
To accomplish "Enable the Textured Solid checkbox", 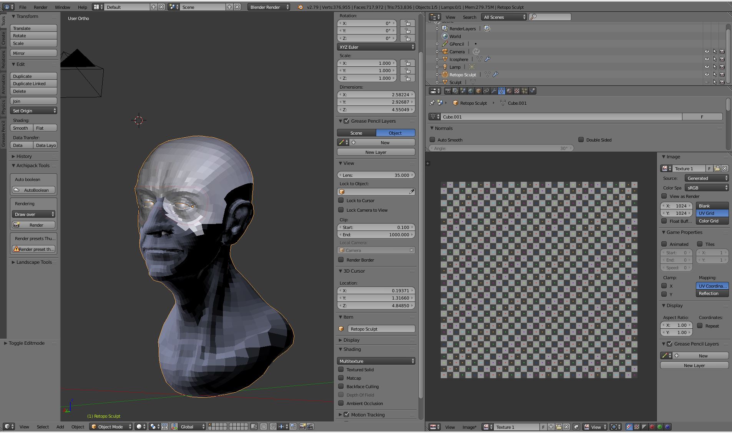I will pos(341,369).
